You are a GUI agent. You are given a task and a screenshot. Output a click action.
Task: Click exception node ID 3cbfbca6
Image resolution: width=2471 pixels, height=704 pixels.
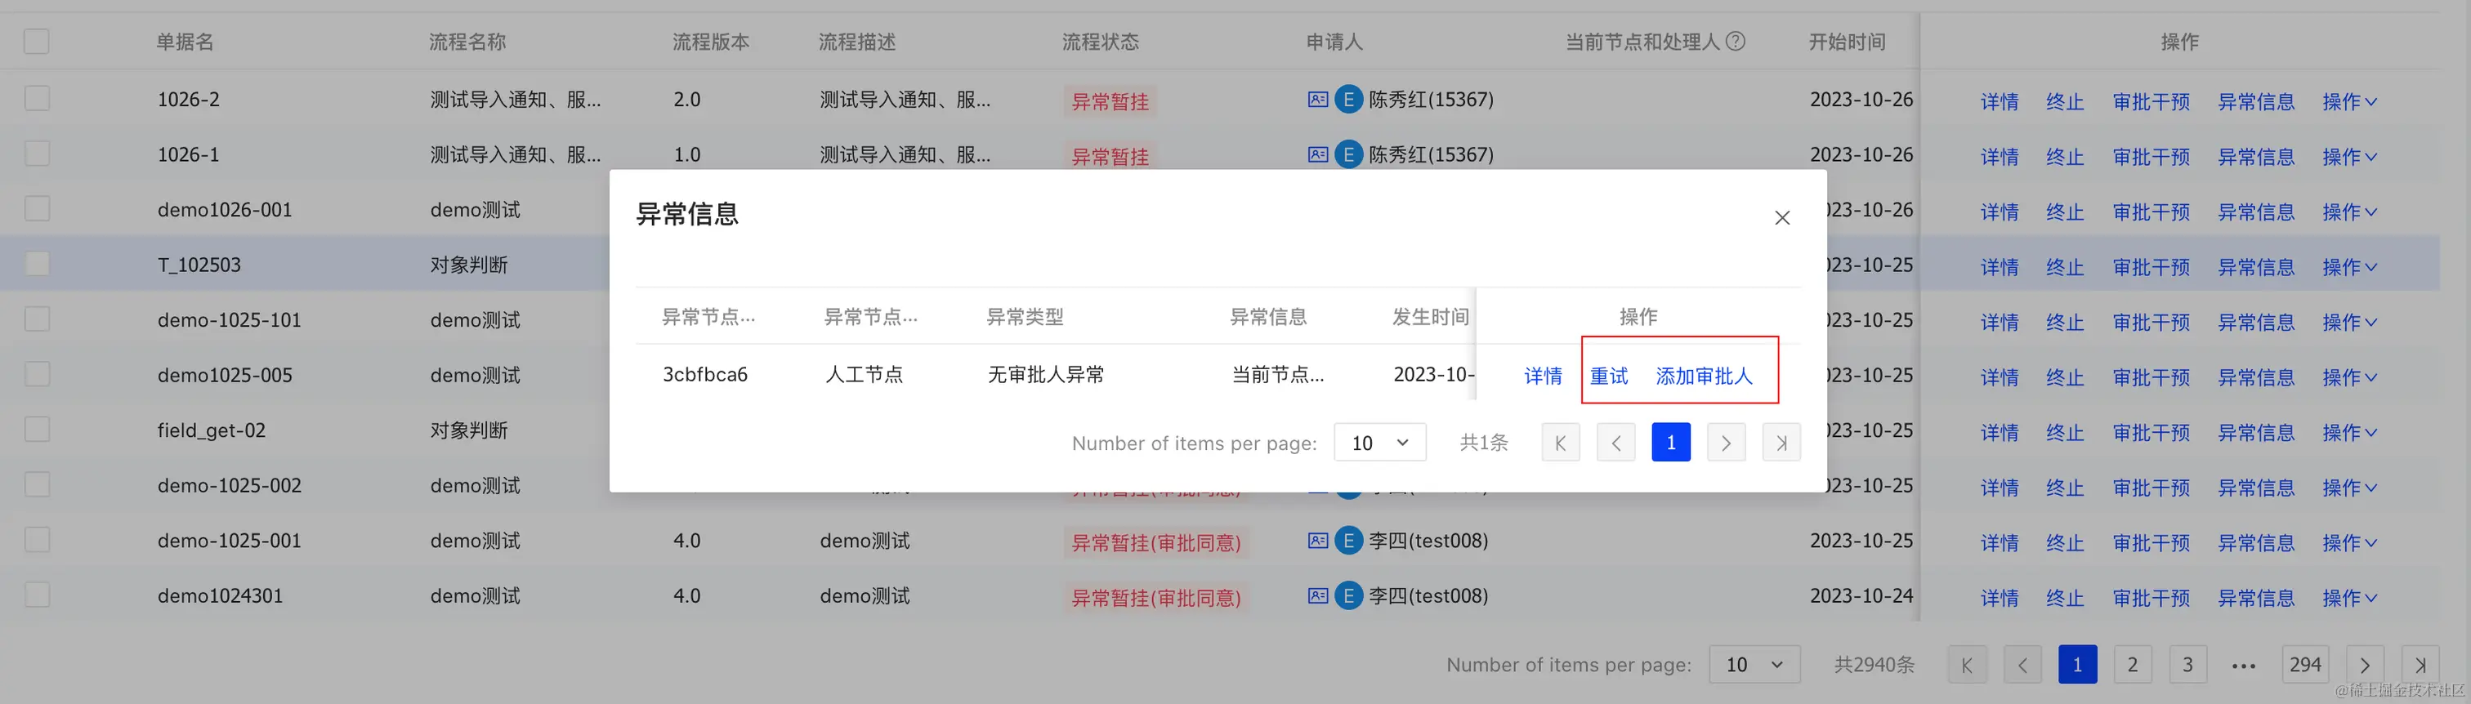point(705,374)
